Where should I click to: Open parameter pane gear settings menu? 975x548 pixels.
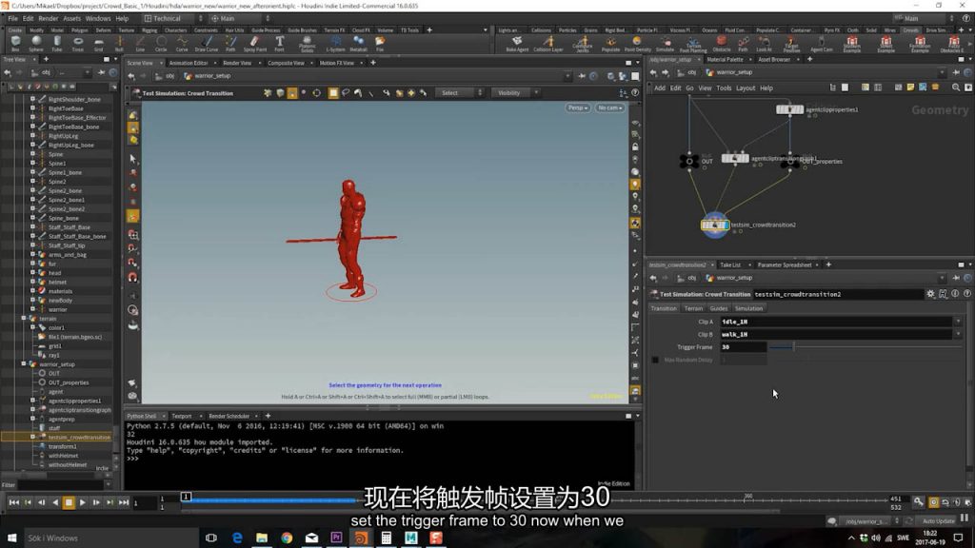point(930,294)
